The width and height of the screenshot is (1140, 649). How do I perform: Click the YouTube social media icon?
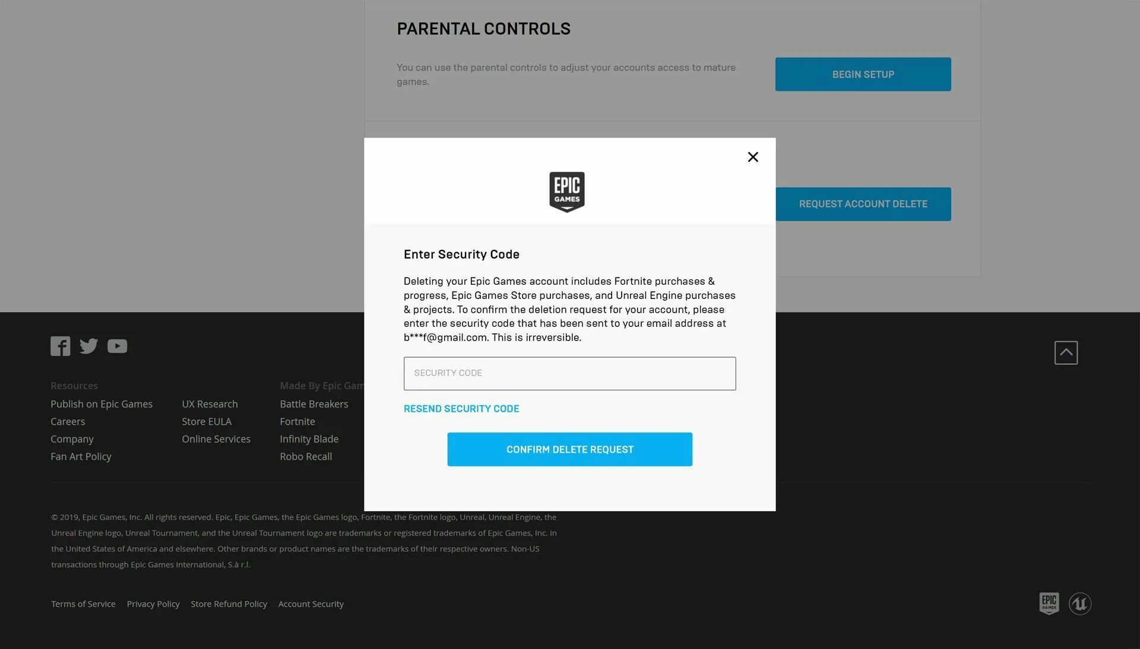(116, 345)
